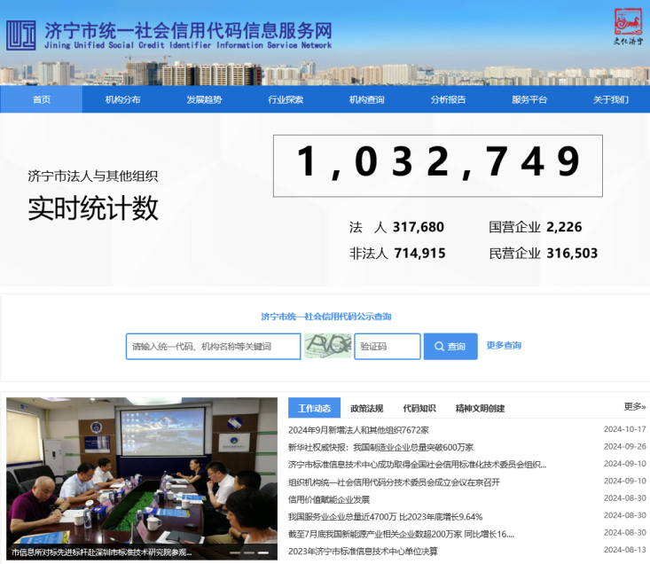
Task: Select 行业探索 from the navigation bar
Action: [x=286, y=99]
